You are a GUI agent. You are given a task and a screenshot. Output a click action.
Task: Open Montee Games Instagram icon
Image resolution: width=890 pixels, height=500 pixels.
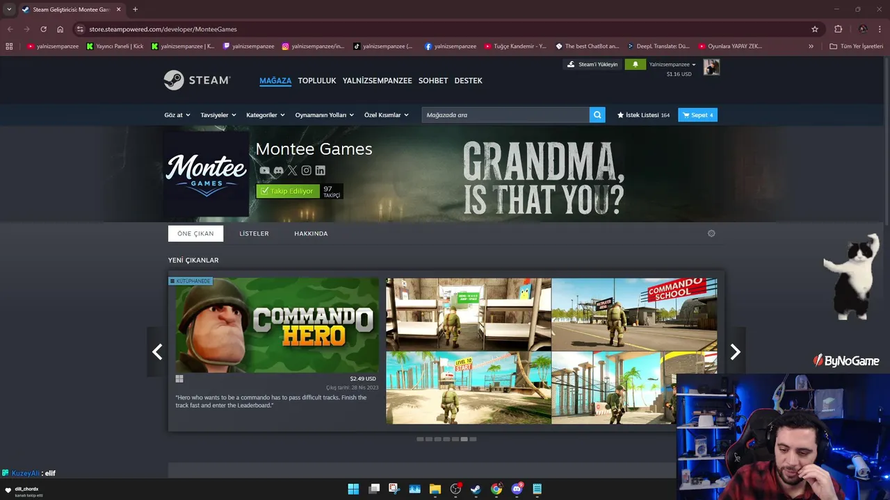(x=306, y=170)
